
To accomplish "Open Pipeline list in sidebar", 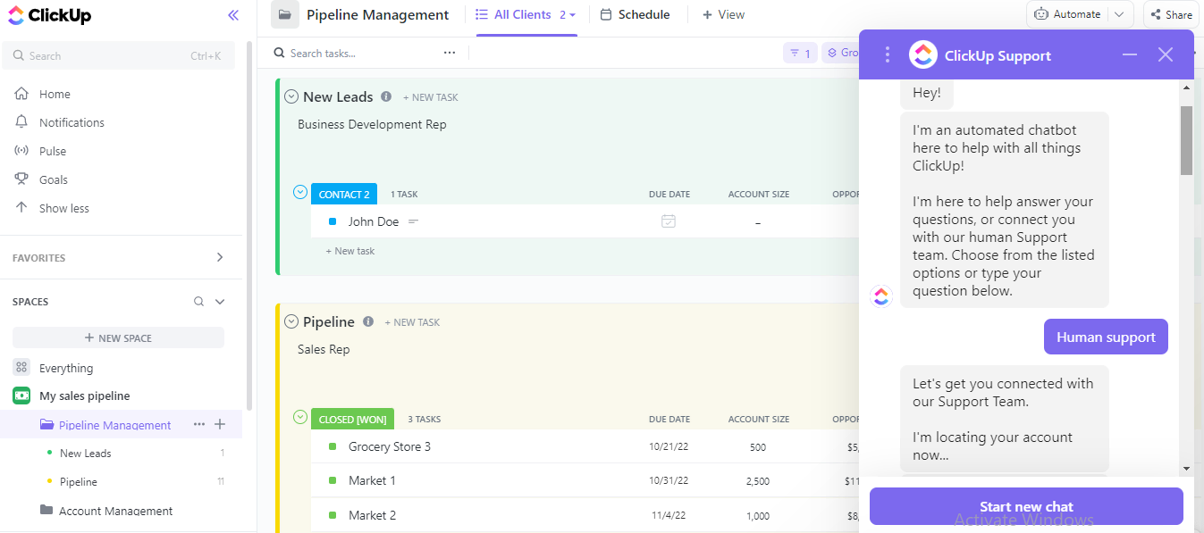I will pyautogui.click(x=79, y=481).
